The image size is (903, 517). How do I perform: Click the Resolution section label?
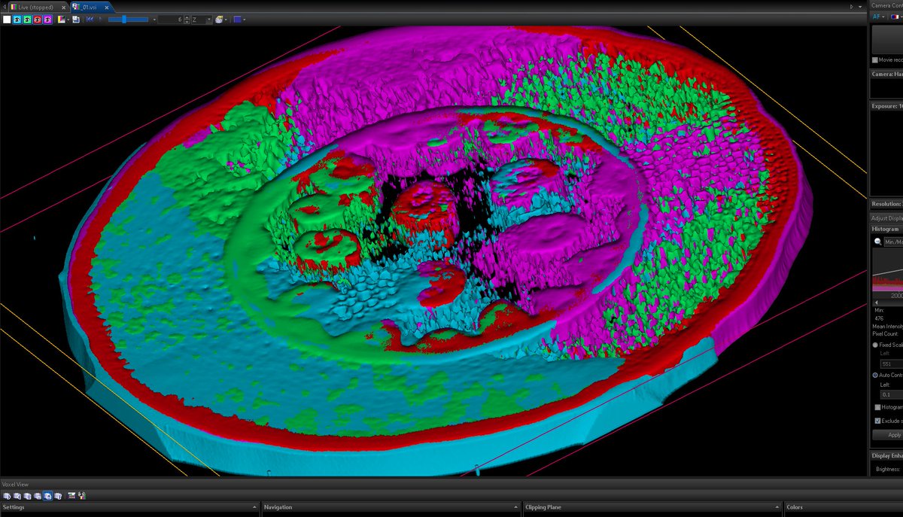(x=886, y=204)
